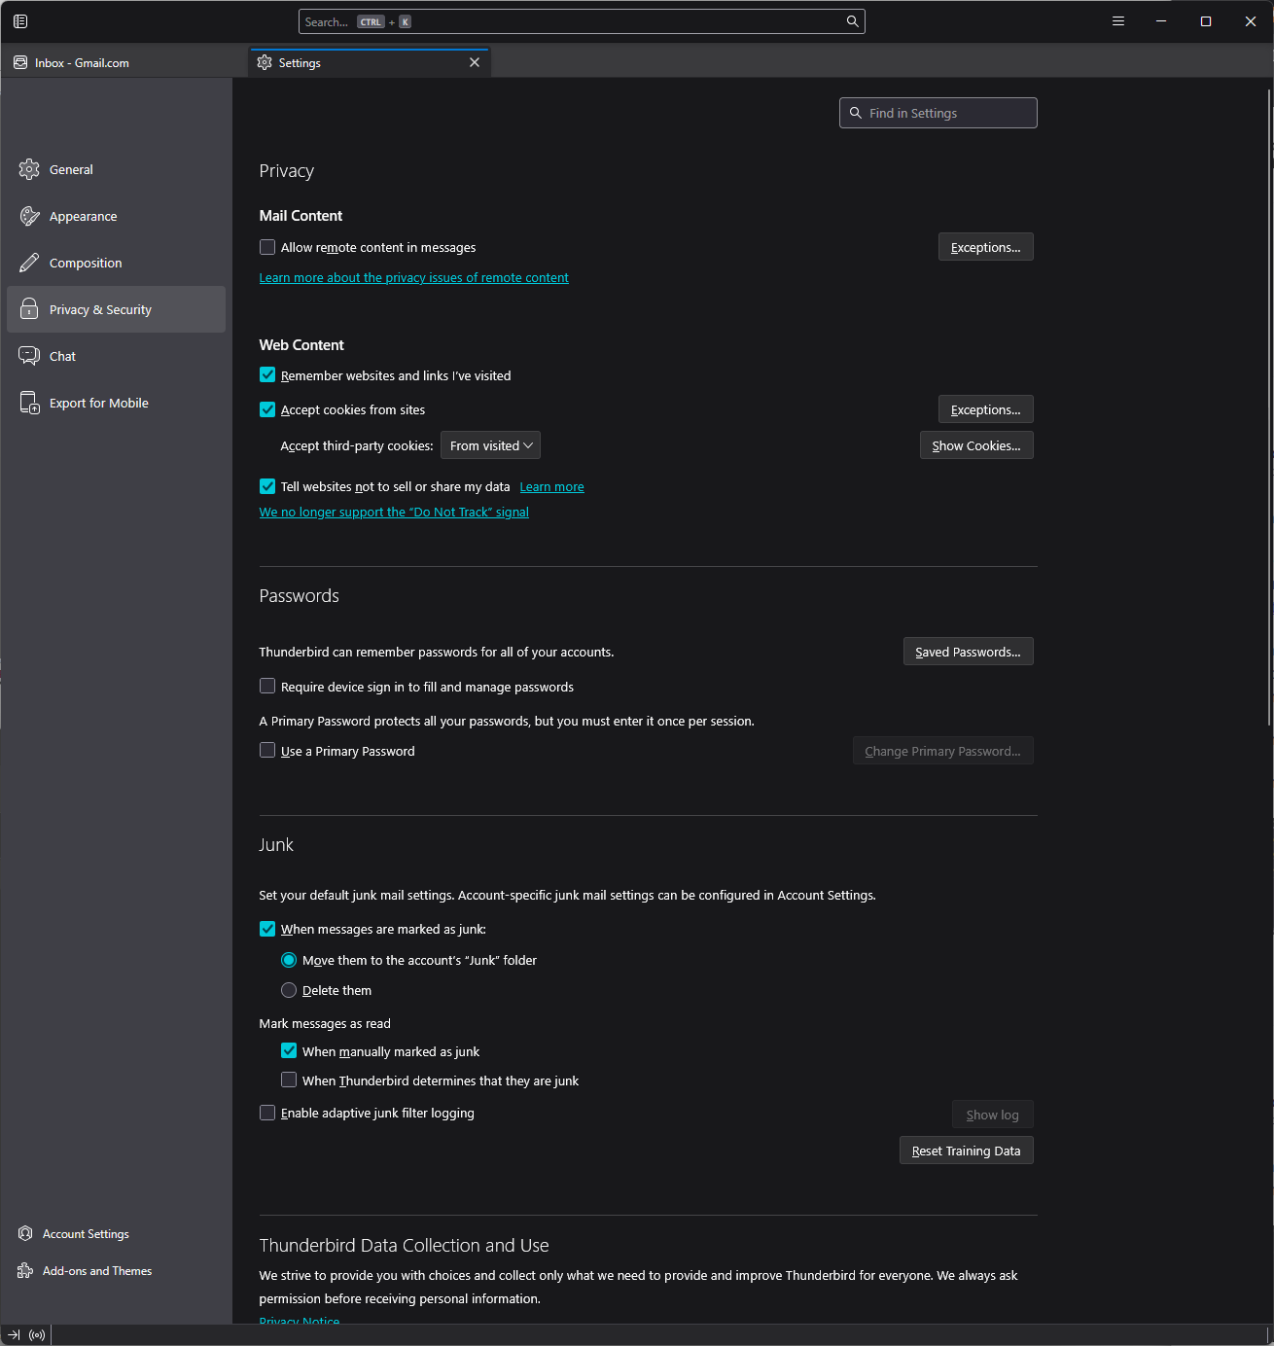Select the Delete them radio option

(x=289, y=990)
